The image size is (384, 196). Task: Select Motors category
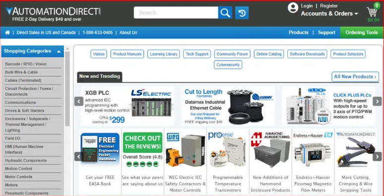click(11, 185)
